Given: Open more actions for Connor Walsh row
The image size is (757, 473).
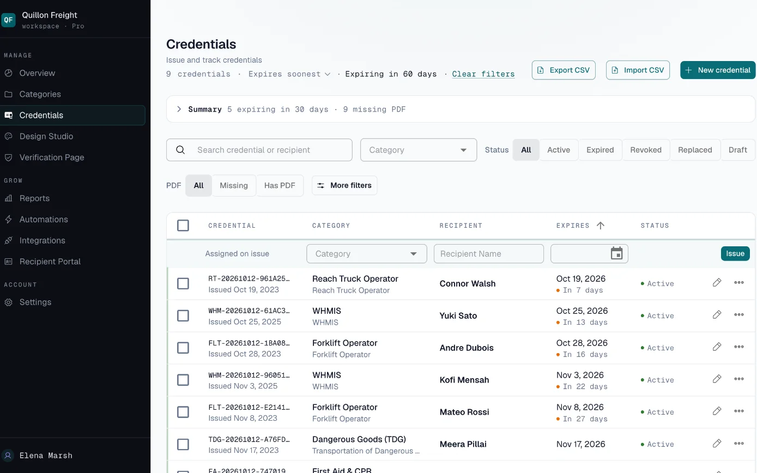Looking at the screenshot, I should click(x=739, y=282).
